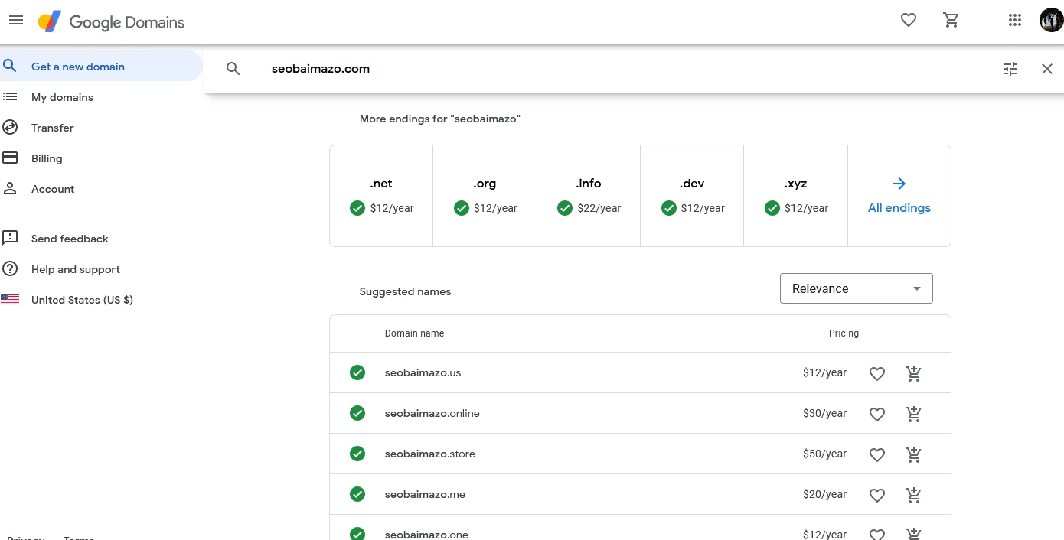Add seobaimazo.store to cart

(x=913, y=454)
